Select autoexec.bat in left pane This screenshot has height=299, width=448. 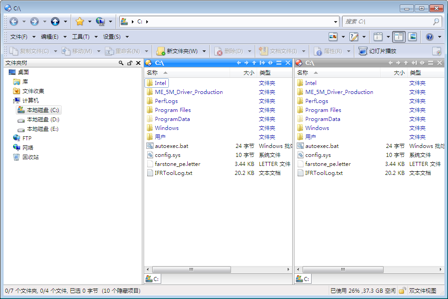172,146
